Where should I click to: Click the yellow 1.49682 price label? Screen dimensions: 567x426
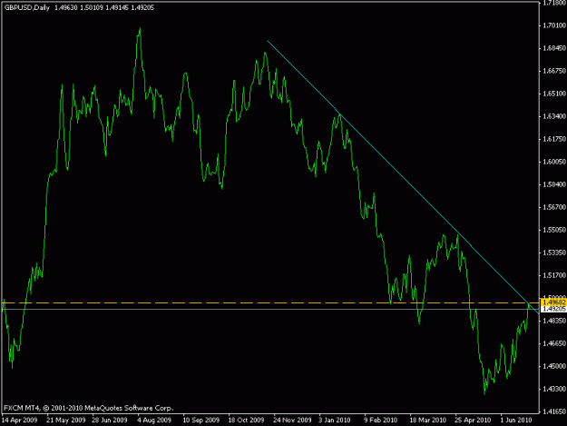[554, 302]
